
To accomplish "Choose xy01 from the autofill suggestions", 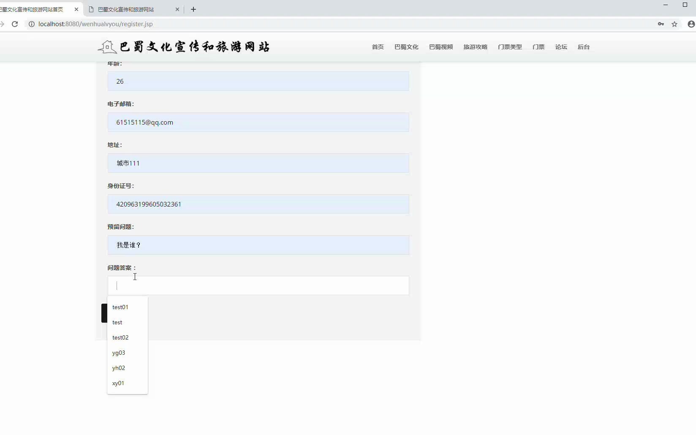I will 128,383.
